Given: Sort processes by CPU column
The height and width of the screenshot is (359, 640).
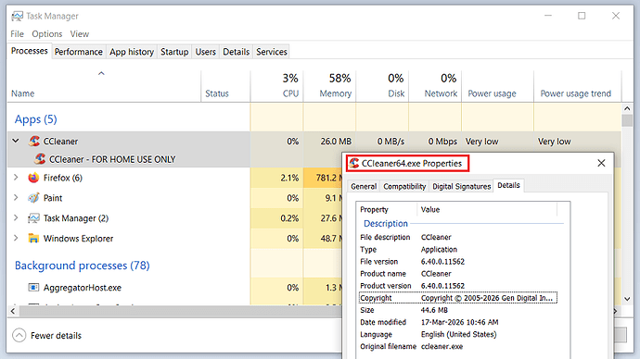Looking at the screenshot, I should [277, 85].
